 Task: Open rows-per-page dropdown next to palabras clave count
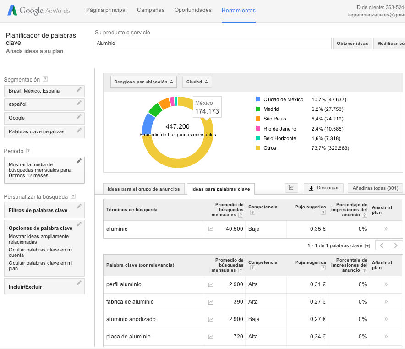(367, 246)
